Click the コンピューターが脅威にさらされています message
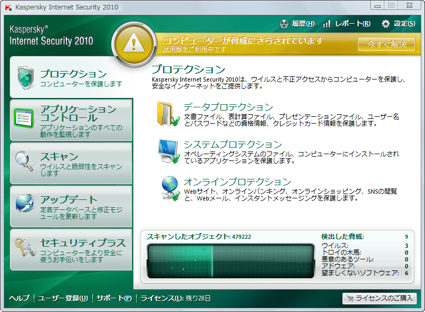425x312 pixels. click(x=243, y=41)
